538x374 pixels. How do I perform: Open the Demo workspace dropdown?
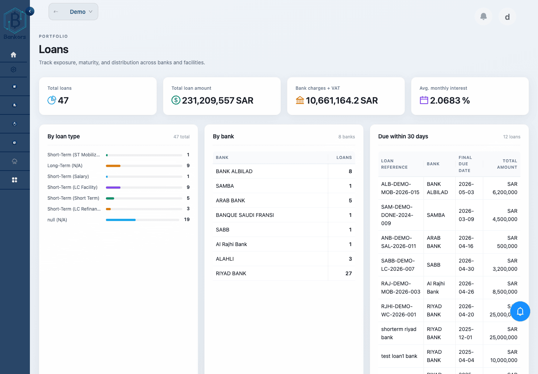tap(73, 12)
